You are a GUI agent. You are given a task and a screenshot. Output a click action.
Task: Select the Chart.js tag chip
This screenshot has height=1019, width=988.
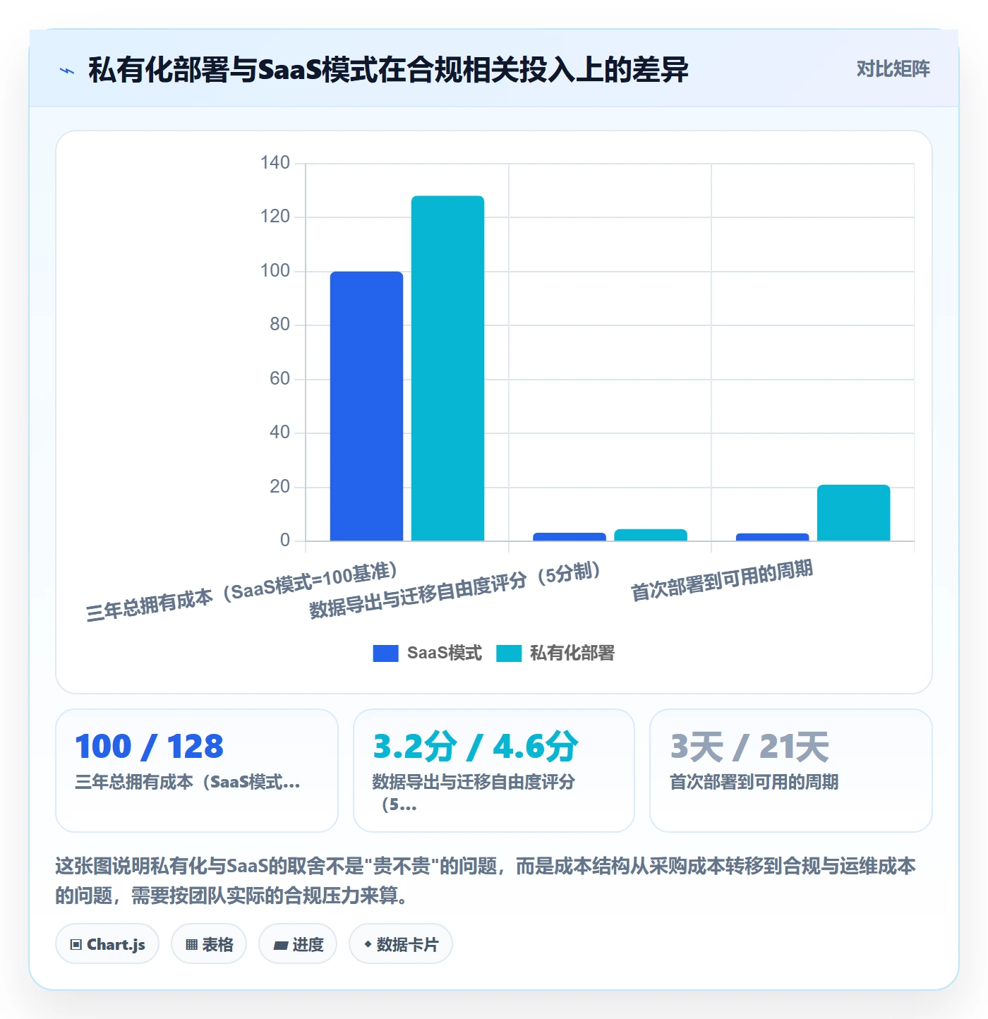tap(107, 944)
